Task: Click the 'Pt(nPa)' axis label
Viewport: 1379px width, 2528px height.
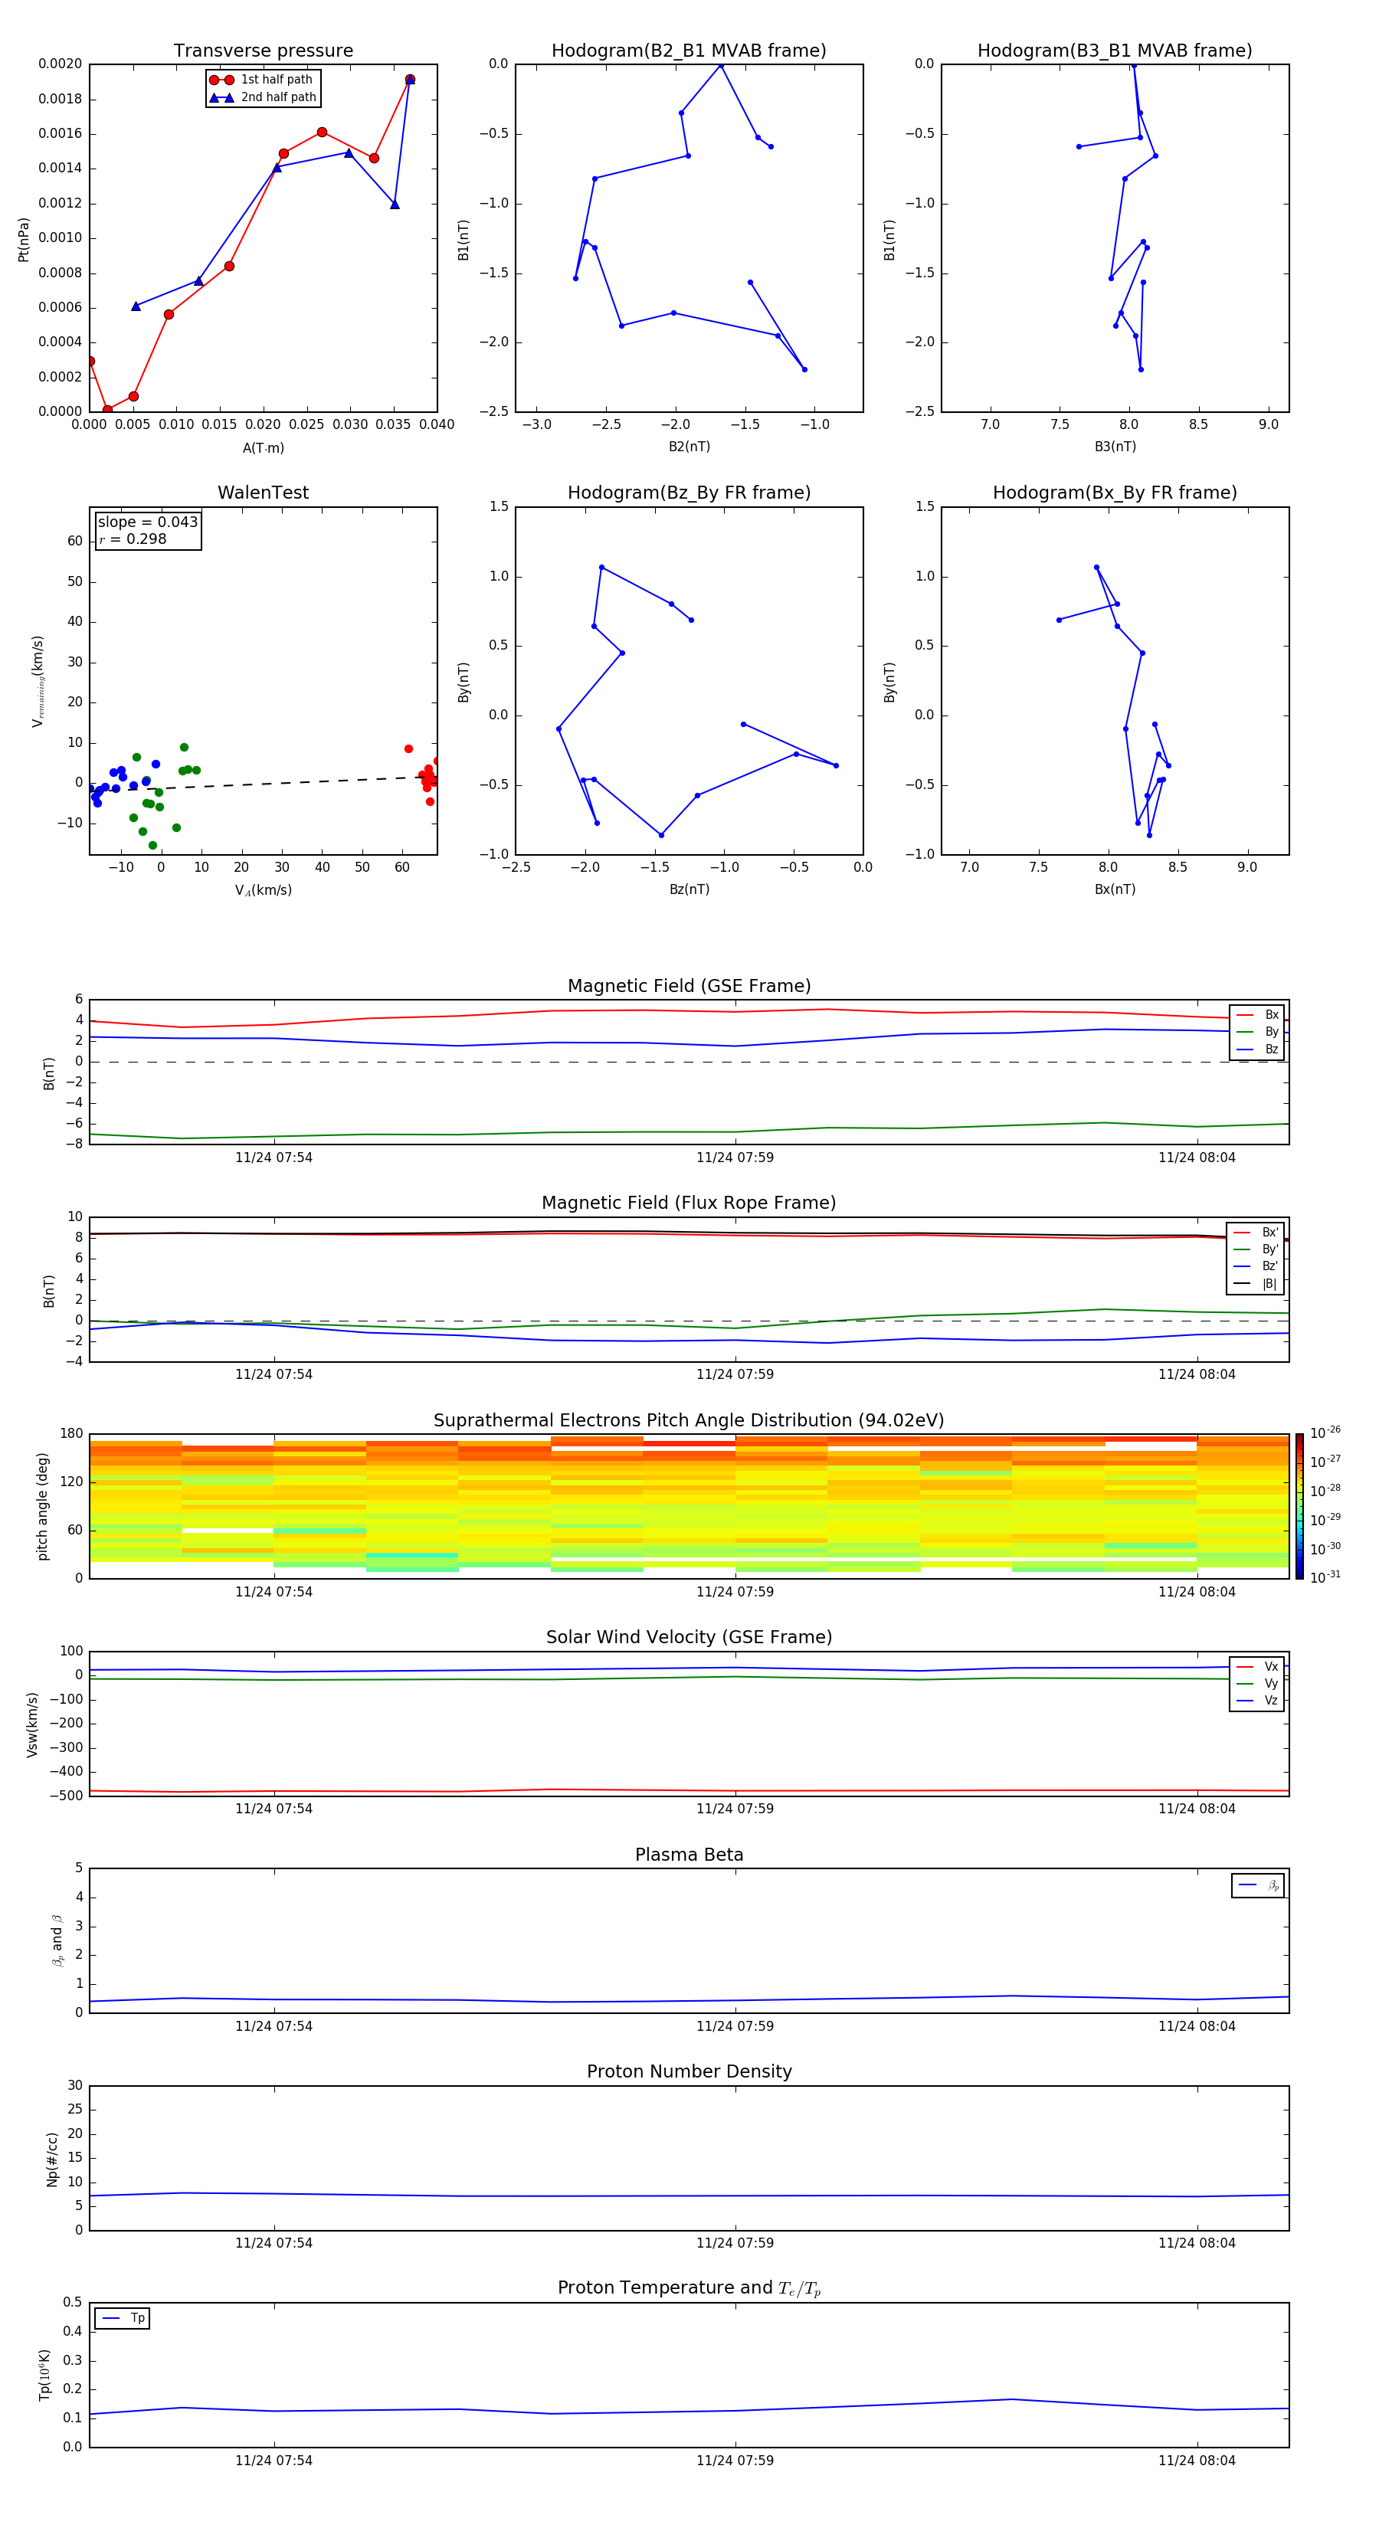Action: tap(24, 238)
